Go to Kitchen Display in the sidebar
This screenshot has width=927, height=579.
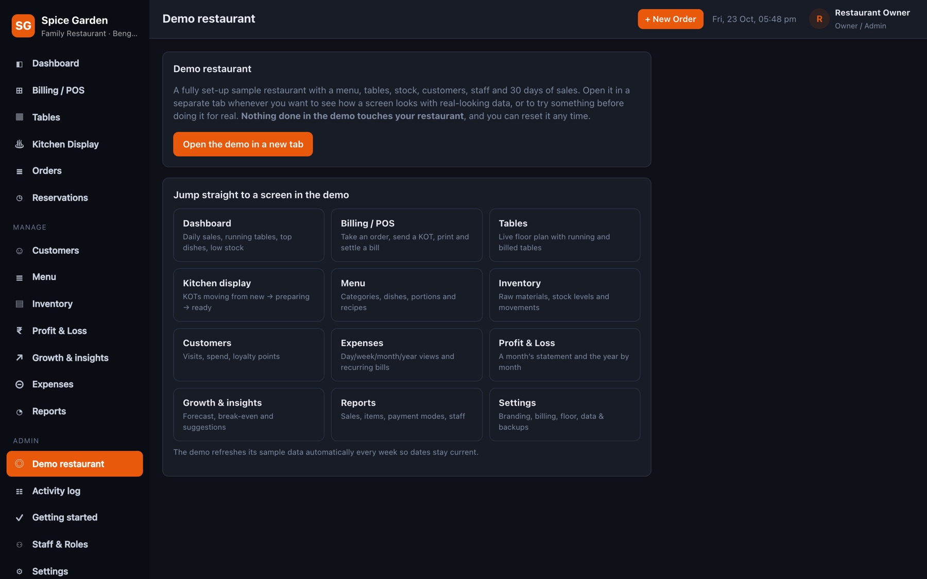pos(75,144)
